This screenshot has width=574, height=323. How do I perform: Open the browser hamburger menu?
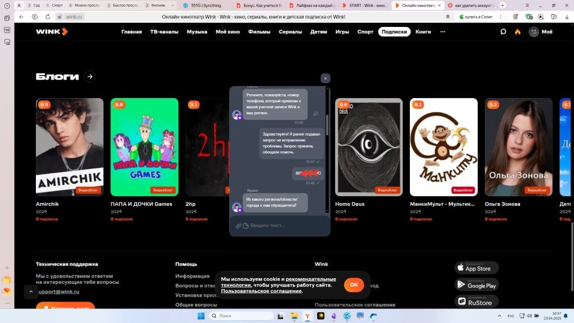click(x=527, y=6)
